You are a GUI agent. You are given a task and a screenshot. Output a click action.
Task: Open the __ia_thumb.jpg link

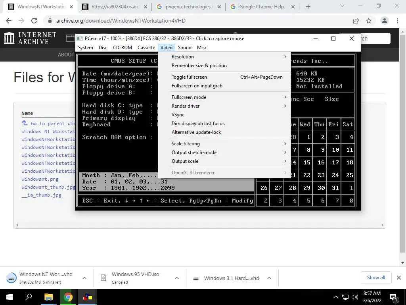pos(41,195)
